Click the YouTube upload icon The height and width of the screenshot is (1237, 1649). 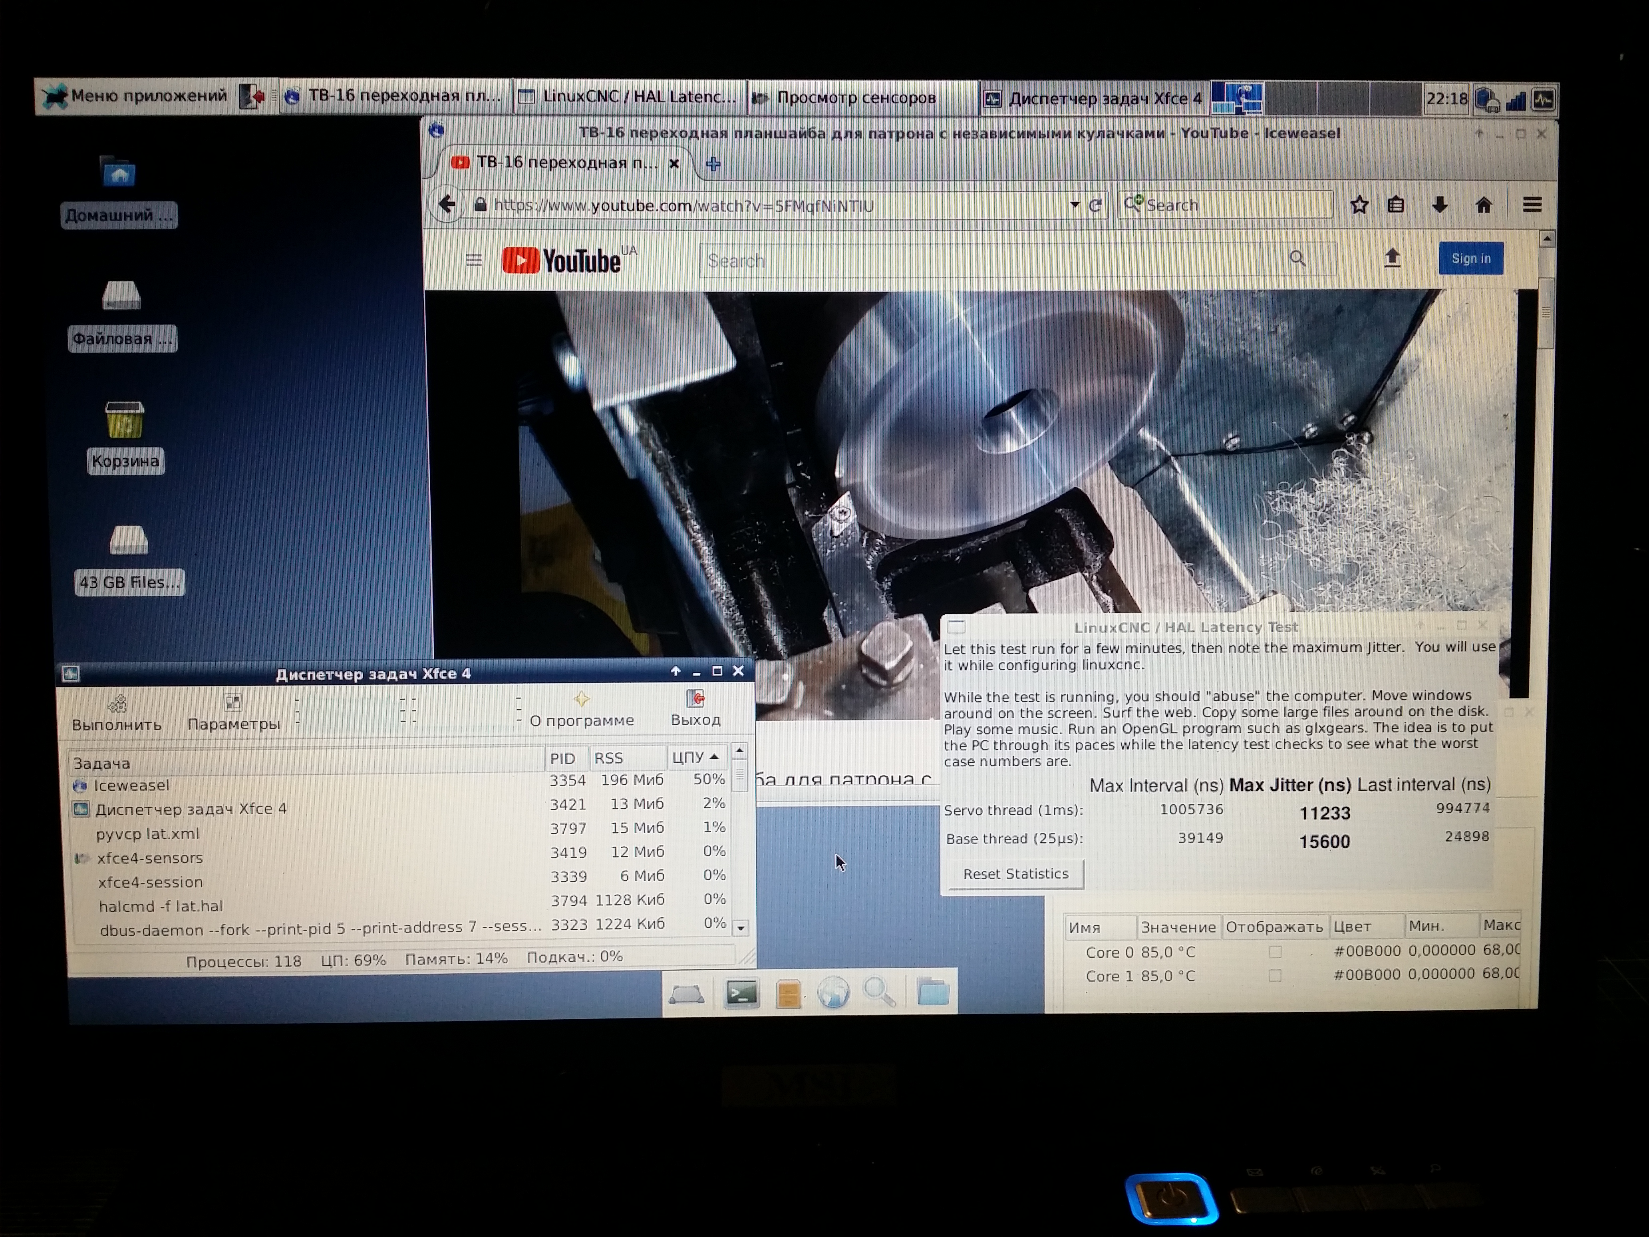pos(1392,259)
